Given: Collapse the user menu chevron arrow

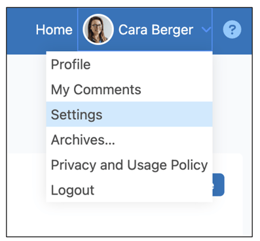Looking at the screenshot, I should click(x=206, y=29).
